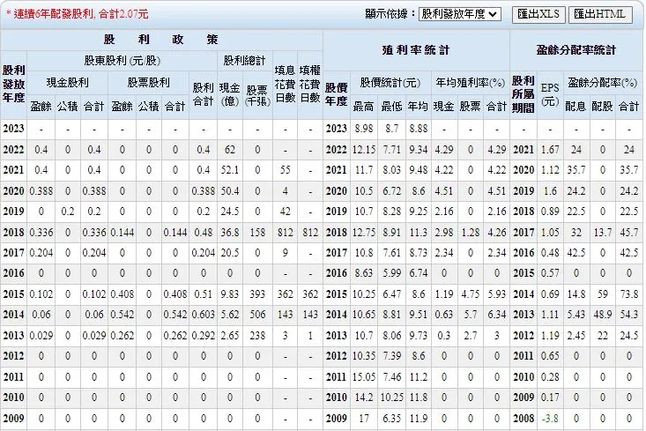Image resolution: width=646 pixels, height=431 pixels.
Task: Click the 股價統計(元) column group header
Action: pos(390,82)
